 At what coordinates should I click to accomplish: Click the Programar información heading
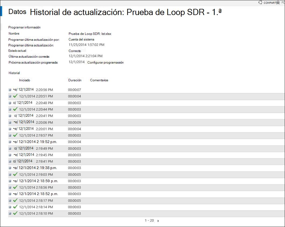coord(24,27)
